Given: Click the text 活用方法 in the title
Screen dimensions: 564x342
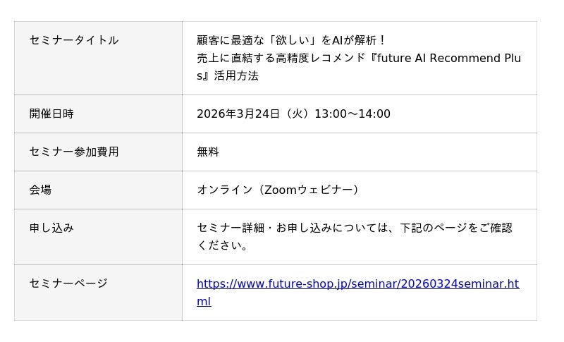Looking at the screenshot, I should [236, 75].
